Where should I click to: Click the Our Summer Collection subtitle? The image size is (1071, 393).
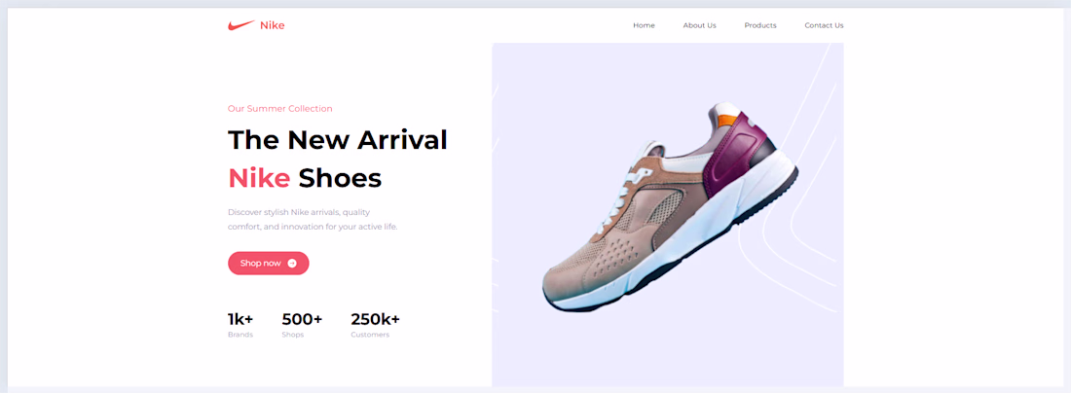click(280, 109)
